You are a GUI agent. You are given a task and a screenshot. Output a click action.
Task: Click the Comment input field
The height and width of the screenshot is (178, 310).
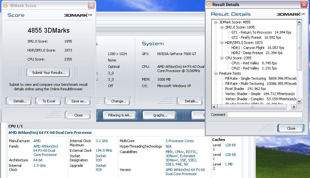[265, 115]
